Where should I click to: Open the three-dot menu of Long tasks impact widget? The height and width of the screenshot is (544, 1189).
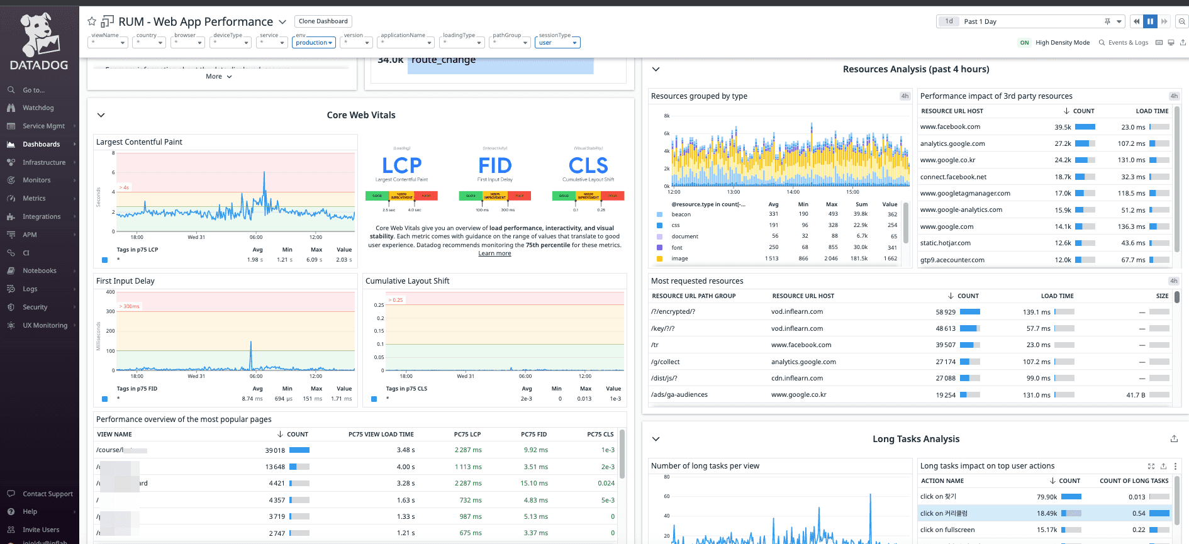1175,466
